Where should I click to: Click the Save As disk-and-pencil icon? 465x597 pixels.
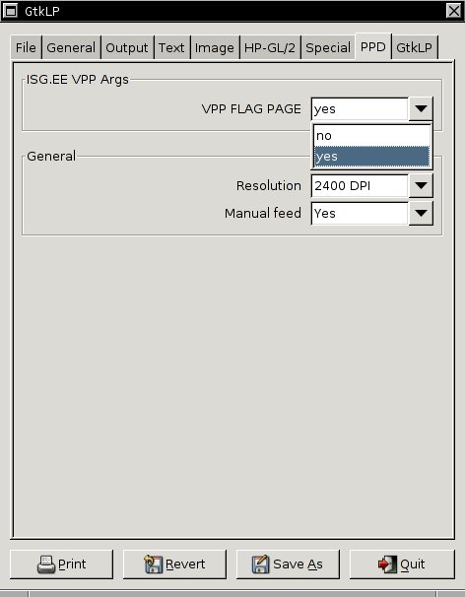tap(261, 564)
